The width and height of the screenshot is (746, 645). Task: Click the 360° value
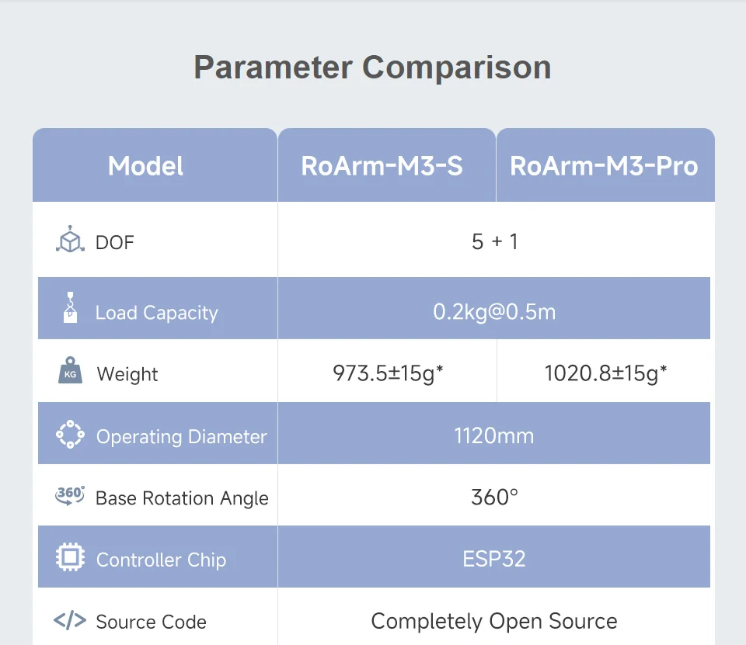click(x=494, y=498)
